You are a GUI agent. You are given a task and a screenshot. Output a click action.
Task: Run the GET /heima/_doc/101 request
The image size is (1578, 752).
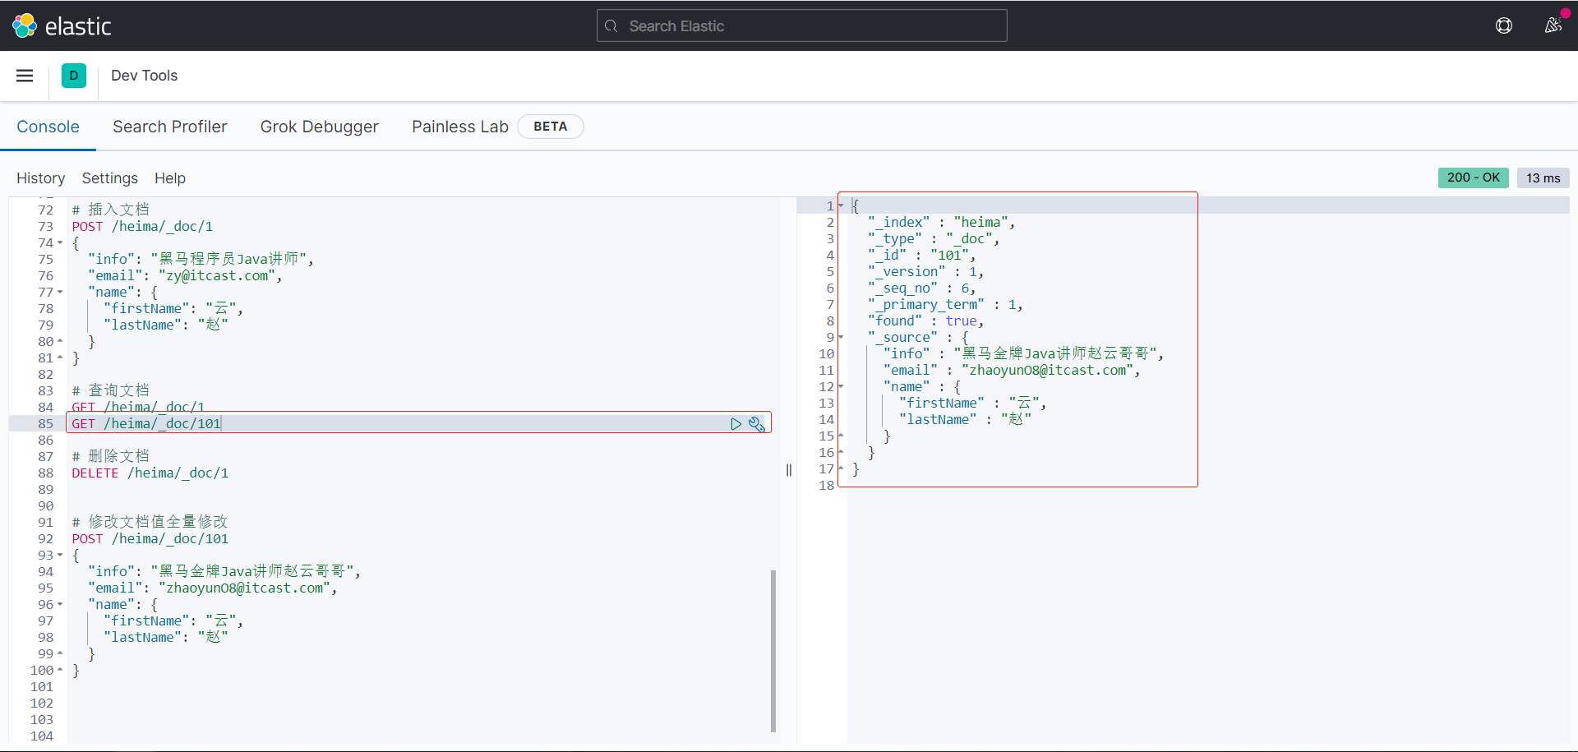point(736,424)
